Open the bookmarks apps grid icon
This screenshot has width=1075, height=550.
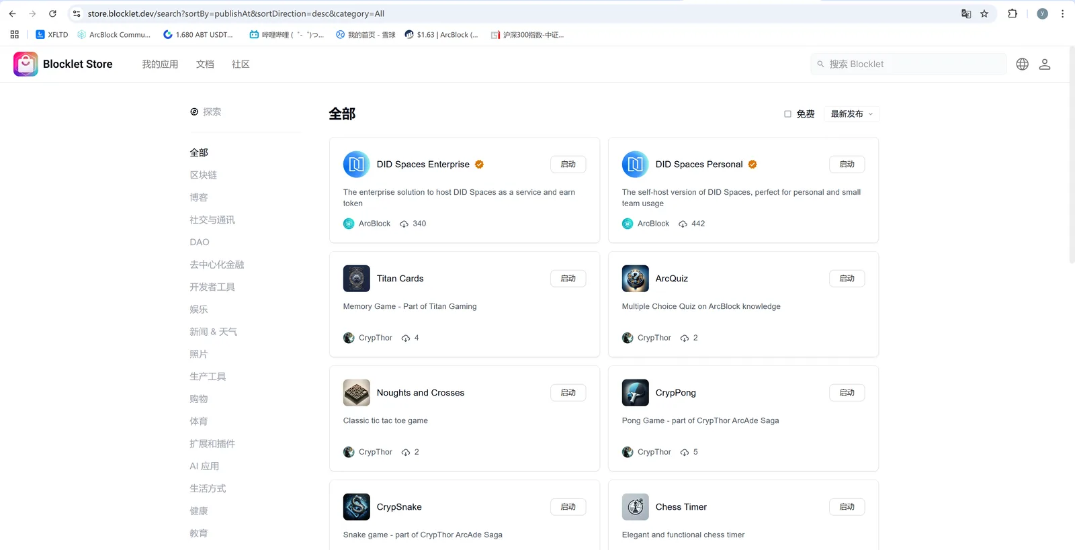click(15, 34)
